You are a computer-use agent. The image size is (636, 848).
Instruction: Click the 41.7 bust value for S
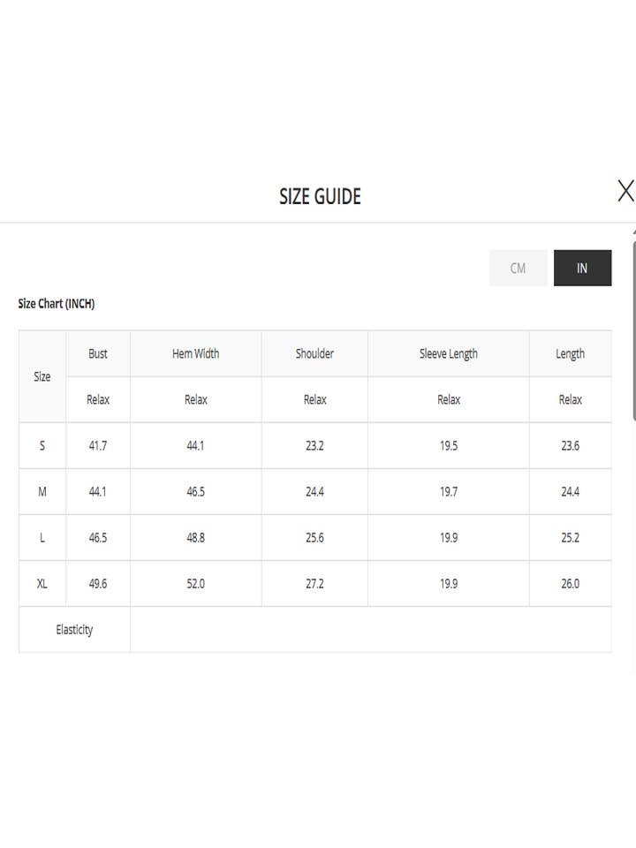pos(98,446)
